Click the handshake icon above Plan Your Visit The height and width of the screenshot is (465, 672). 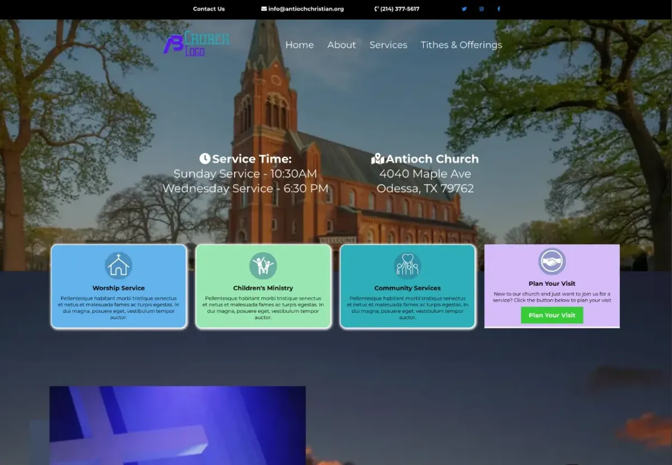552,262
